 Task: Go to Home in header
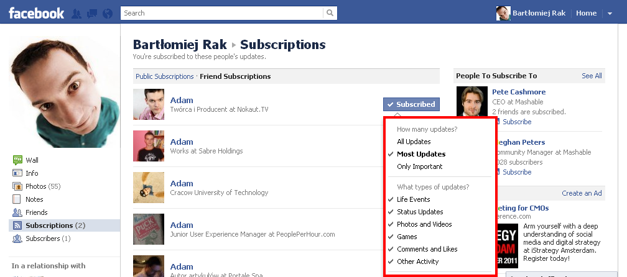pyautogui.click(x=586, y=13)
